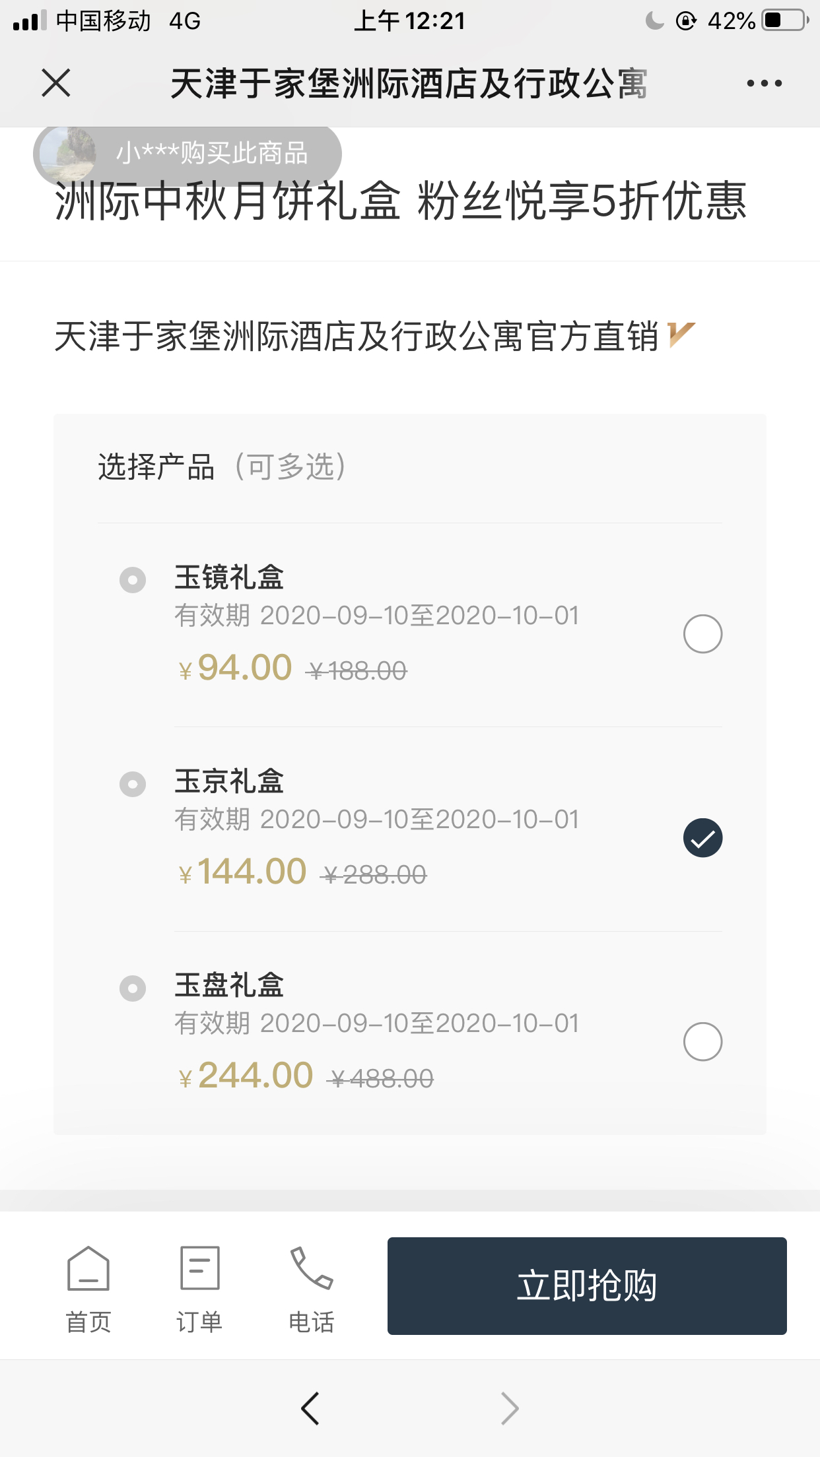Go back with the left arrow
This screenshot has width=820, height=1457.
[x=310, y=1409]
